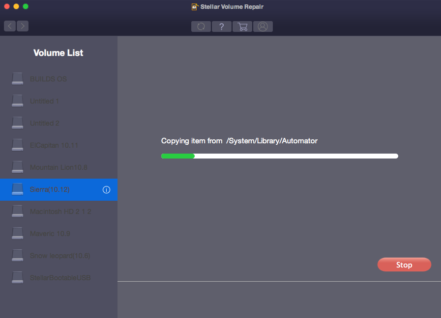Image resolution: width=441 pixels, height=318 pixels.
Task: Open the shopping cart purchase icon
Action: pos(242,26)
